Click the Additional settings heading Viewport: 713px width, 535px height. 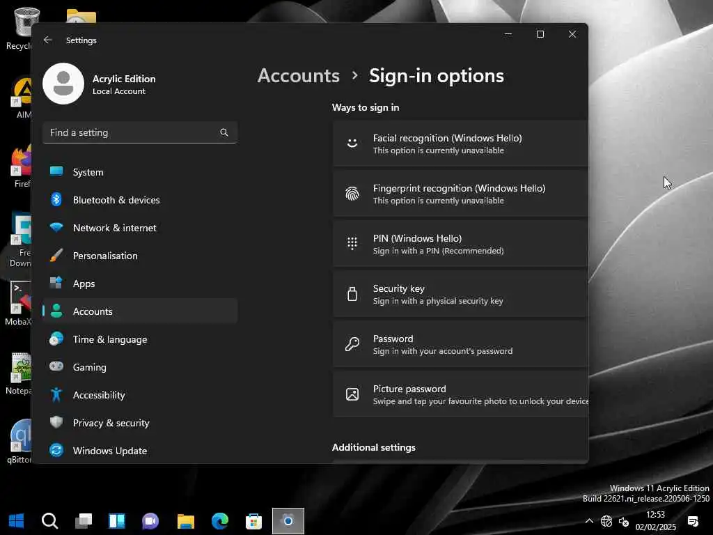(x=373, y=447)
